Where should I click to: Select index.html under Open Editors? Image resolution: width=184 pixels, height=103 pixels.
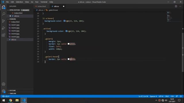click(20, 13)
